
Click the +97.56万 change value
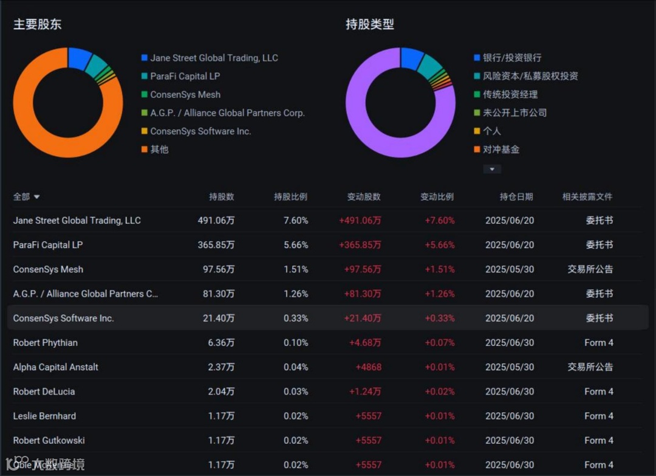(x=363, y=269)
